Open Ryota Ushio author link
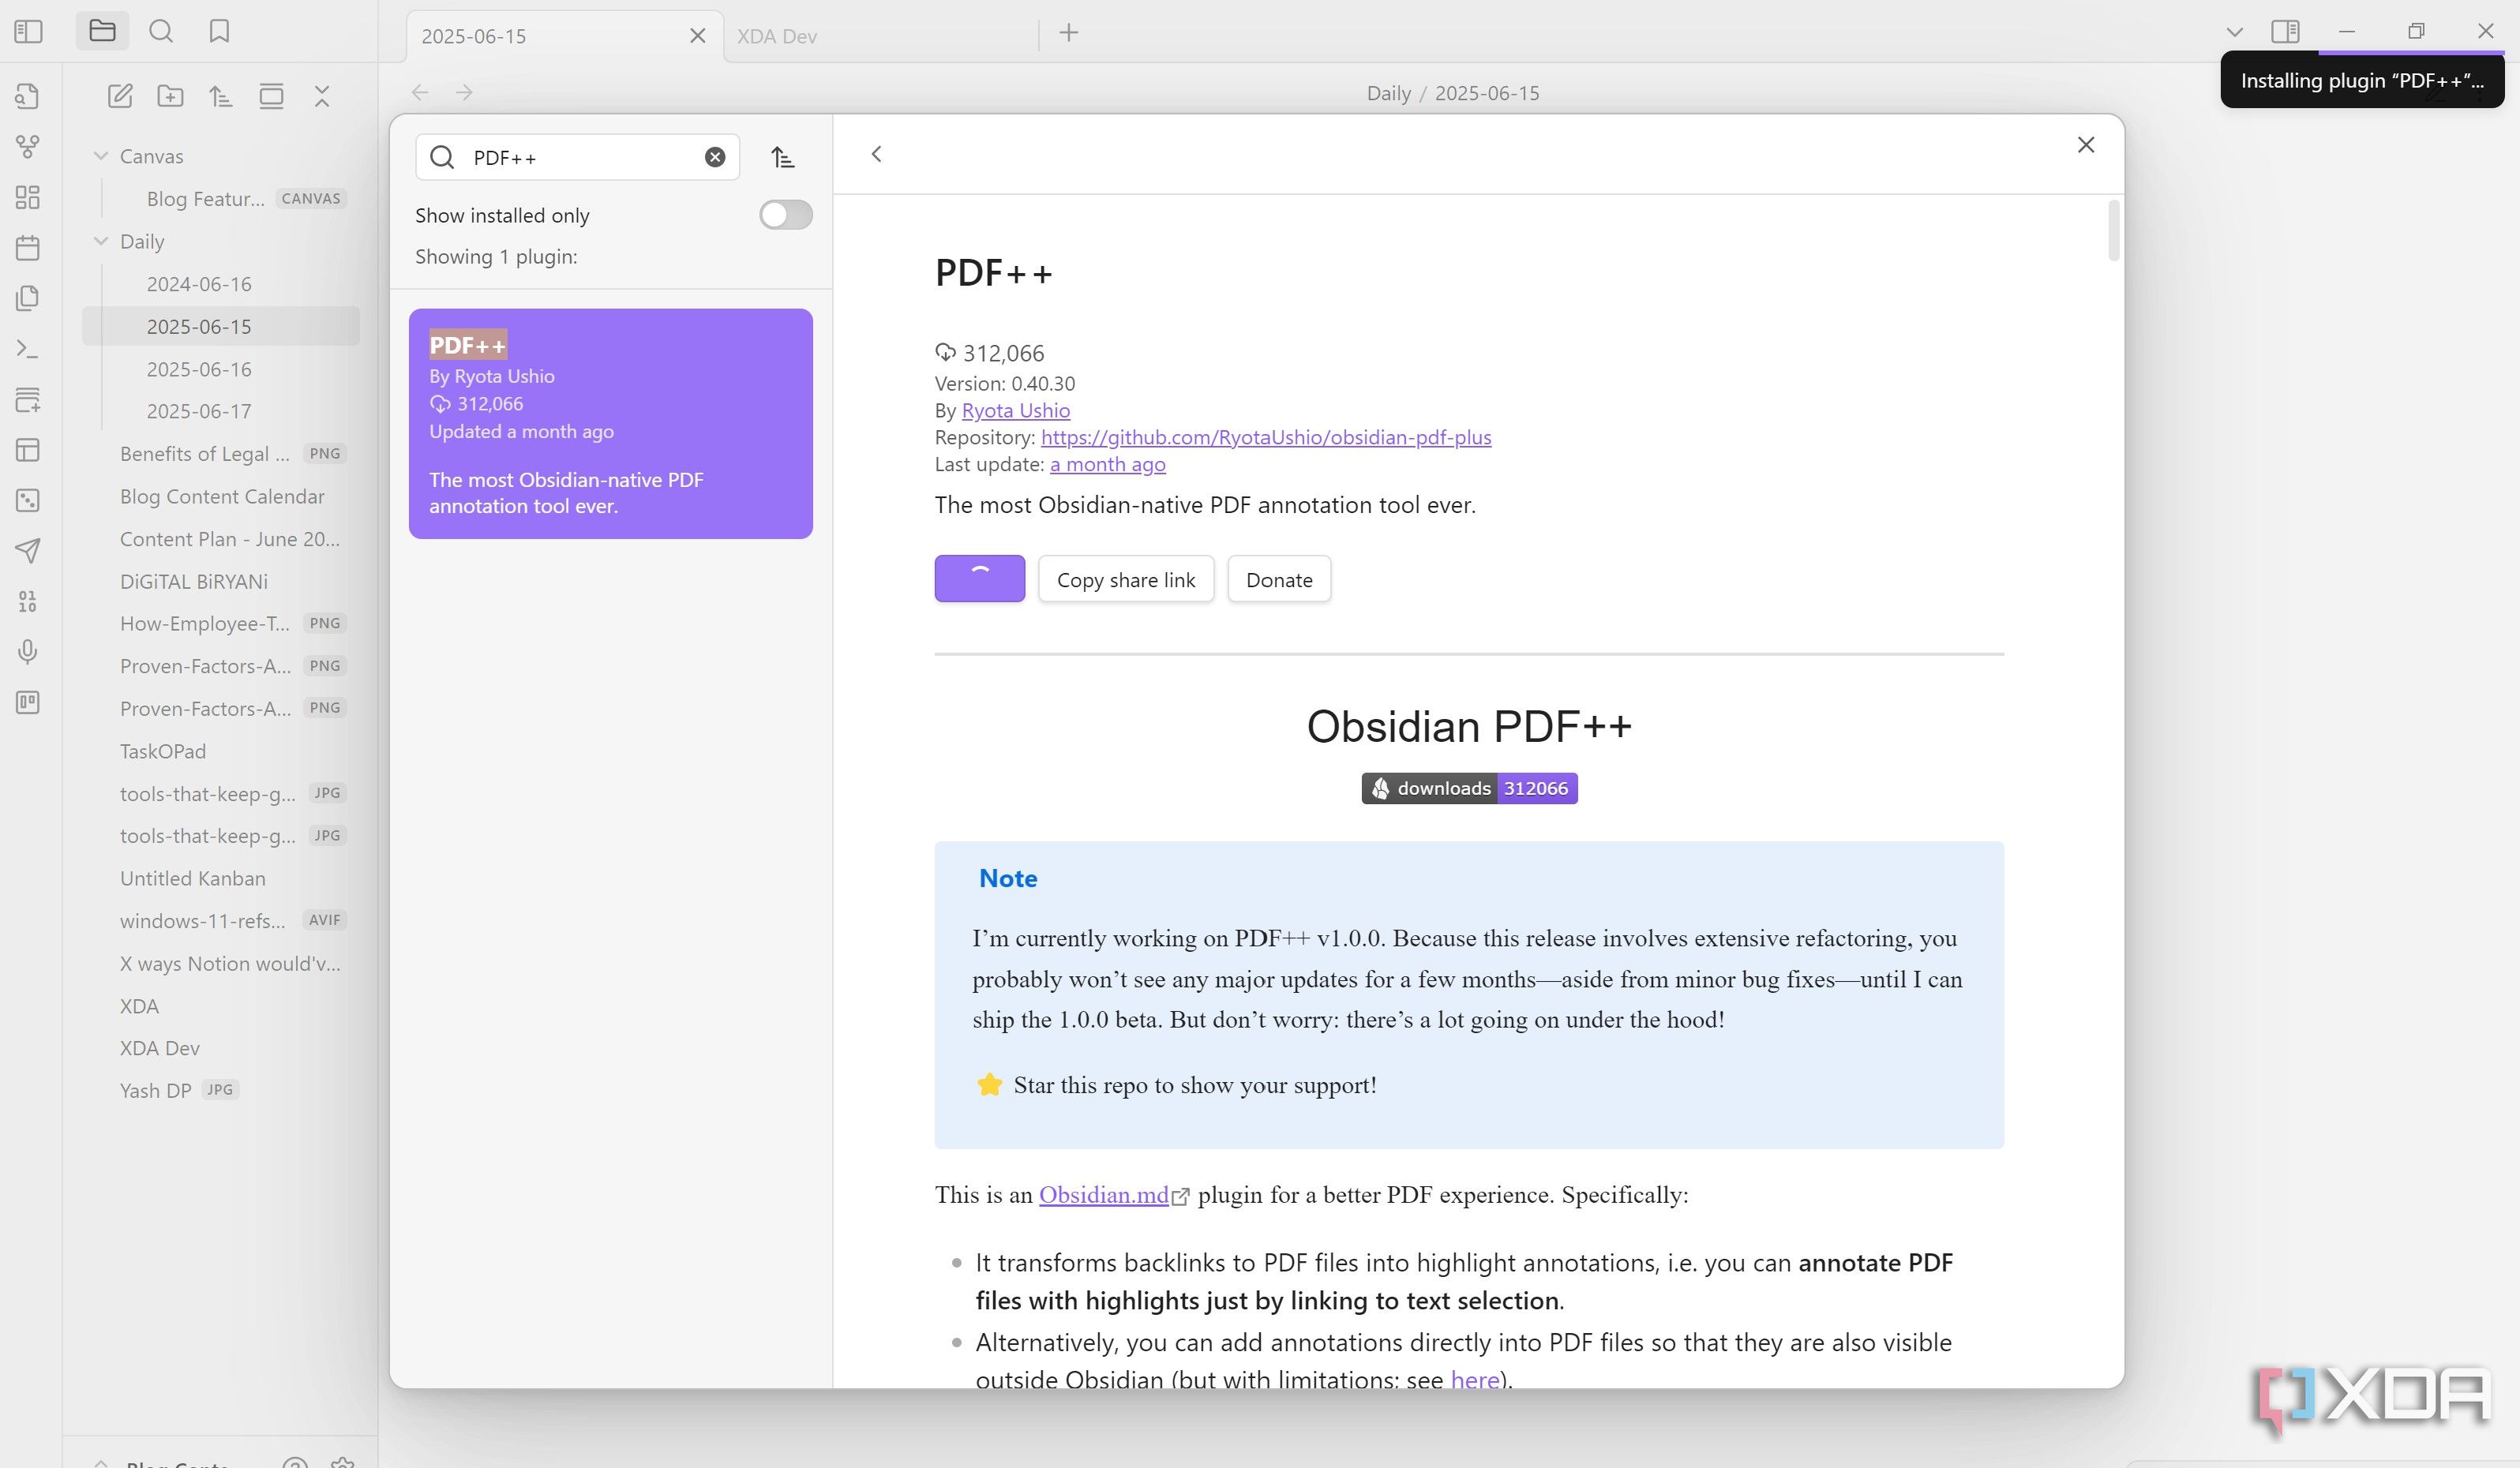Viewport: 2520px width, 1468px height. click(1016, 410)
